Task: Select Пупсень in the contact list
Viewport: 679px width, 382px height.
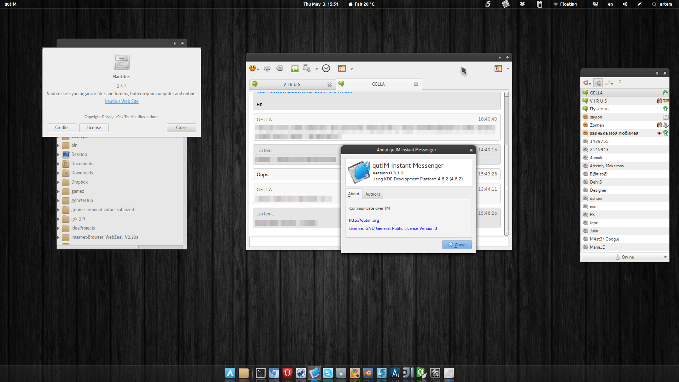Action: pyautogui.click(x=625, y=109)
